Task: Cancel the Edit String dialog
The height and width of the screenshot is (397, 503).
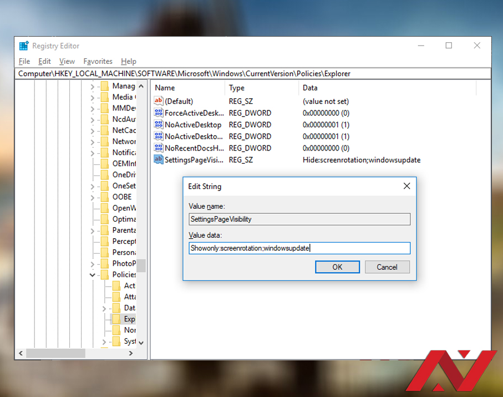Action: pyautogui.click(x=387, y=267)
